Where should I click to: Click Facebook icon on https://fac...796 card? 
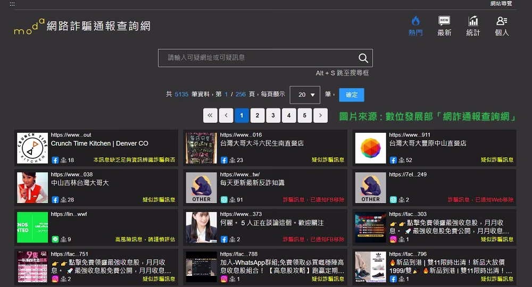tap(393, 279)
